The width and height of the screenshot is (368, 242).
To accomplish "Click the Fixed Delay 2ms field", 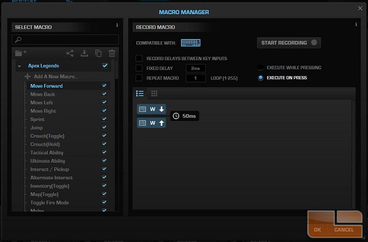I will pyautogui.click(x=196, y=68).
